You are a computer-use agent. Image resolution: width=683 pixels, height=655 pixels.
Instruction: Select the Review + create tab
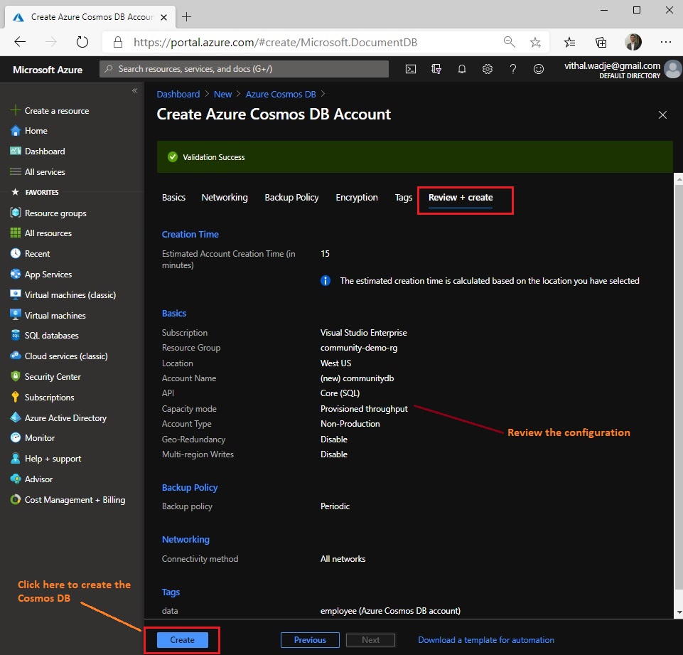[x=461, y=198]
